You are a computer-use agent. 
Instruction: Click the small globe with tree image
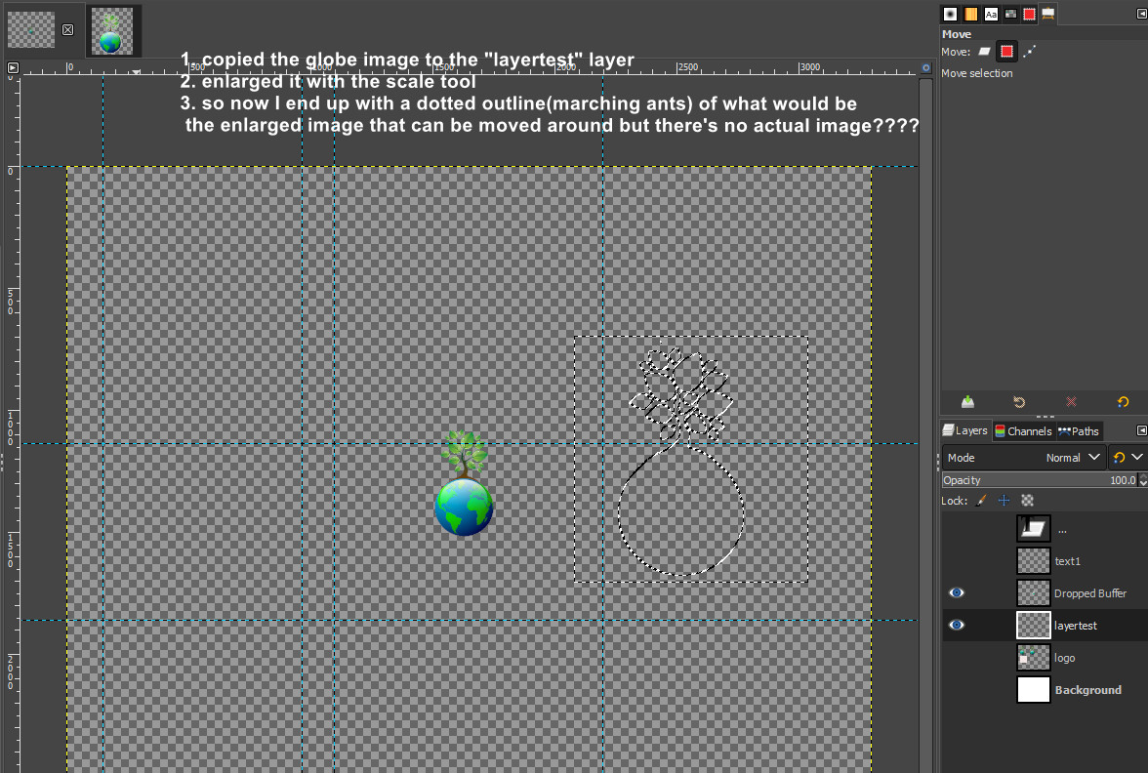(465, 484)
